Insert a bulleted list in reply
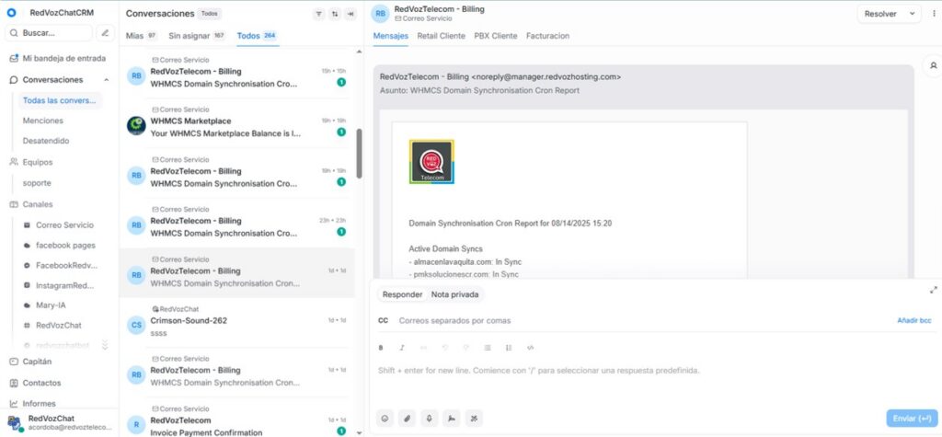 [x=488, y=348]
